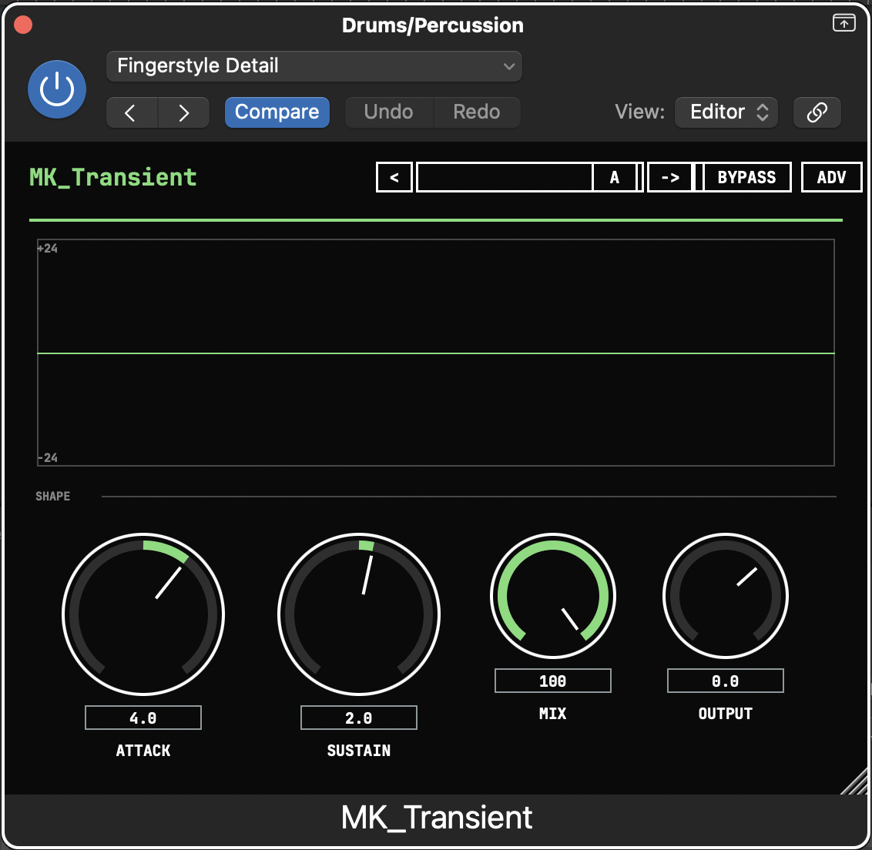The width and height of the screenshot is (872, 850).
Task: Click the OUTPUT label
Action: click(x=725, y=713)
